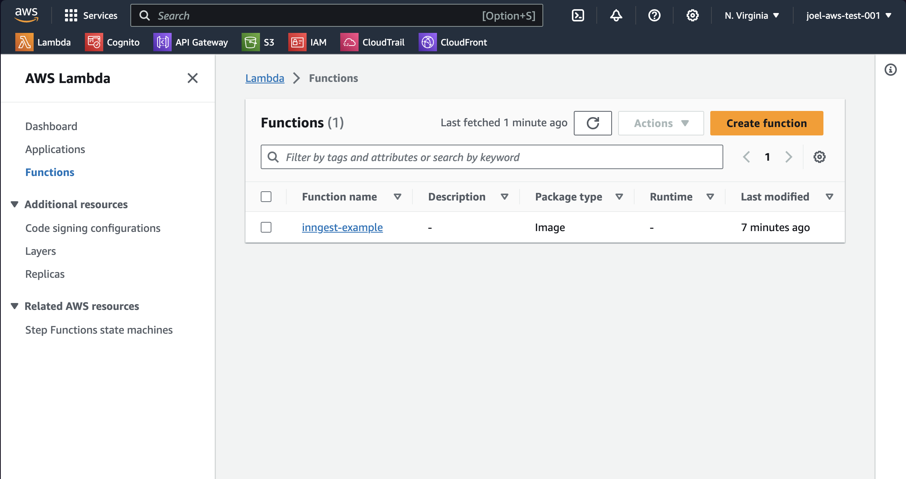The image size is (906, 479).
Task: Open the notifications bell
Action: tap(616, 15)
